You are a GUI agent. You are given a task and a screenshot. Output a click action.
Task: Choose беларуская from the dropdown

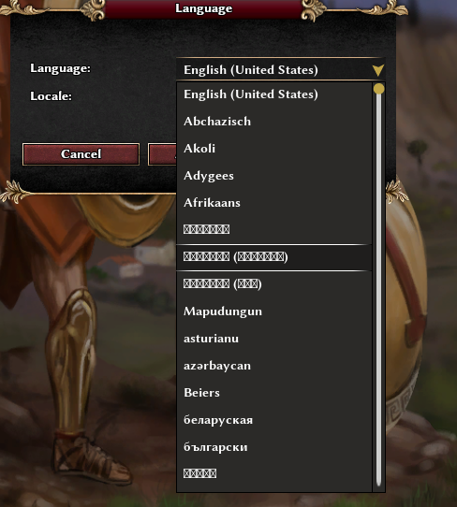273,420
